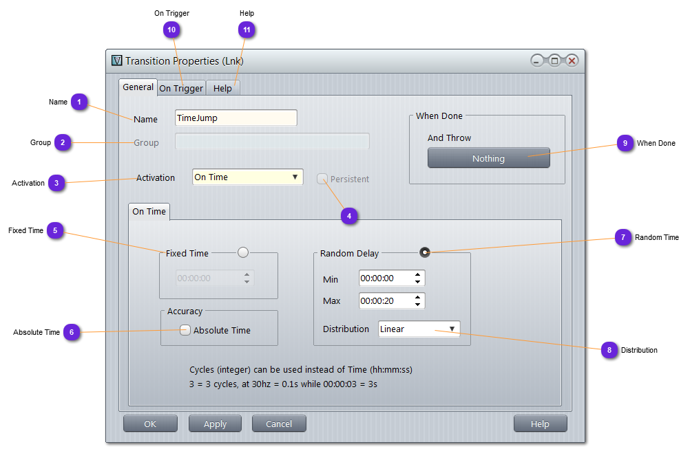Decrease the Max random delay time
690x449 pixels.
417,305
